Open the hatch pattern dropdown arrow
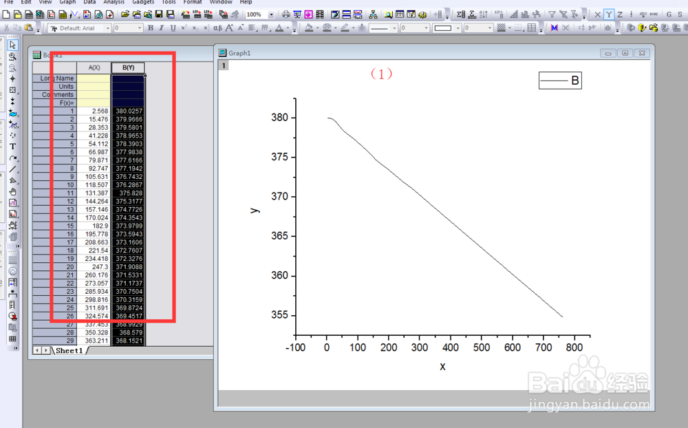The width and height of the screenshot is (688, 428). pyautogui.click(x=509, y=28)
